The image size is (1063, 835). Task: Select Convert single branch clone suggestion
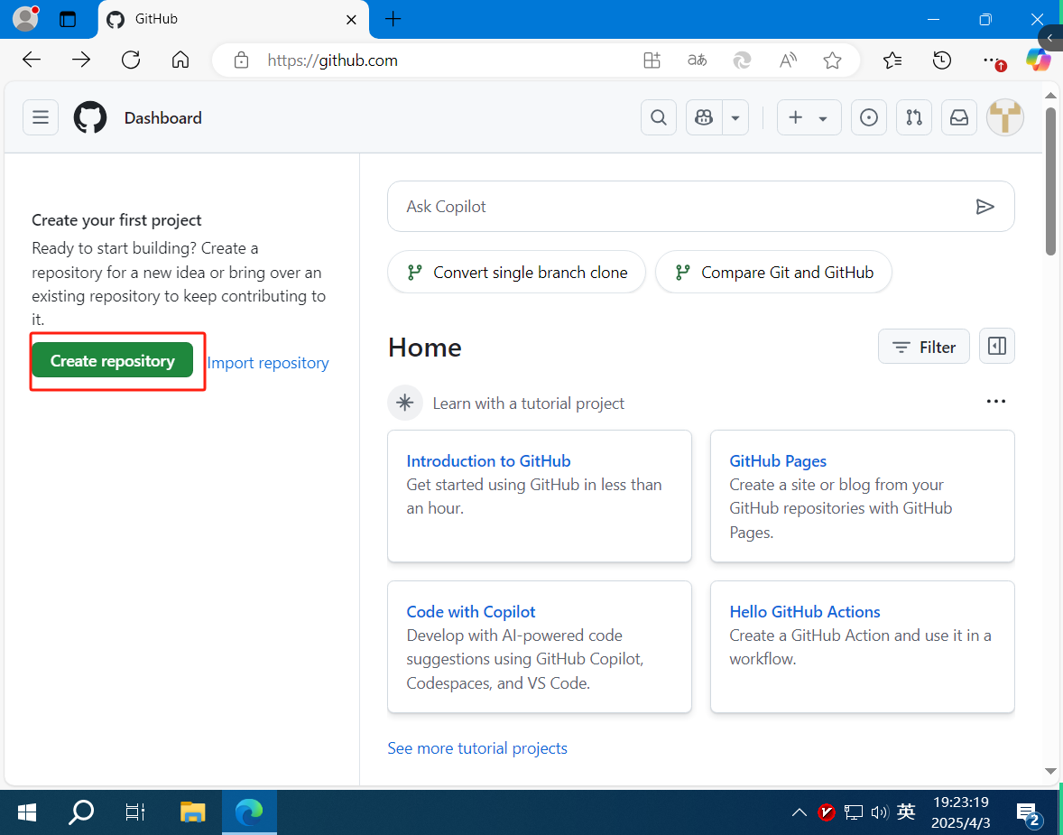coord(516,272)
